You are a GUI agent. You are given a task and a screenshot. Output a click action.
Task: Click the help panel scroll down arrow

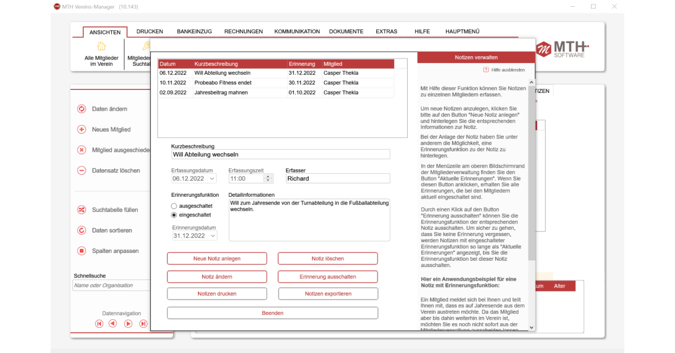coord(532,327)
